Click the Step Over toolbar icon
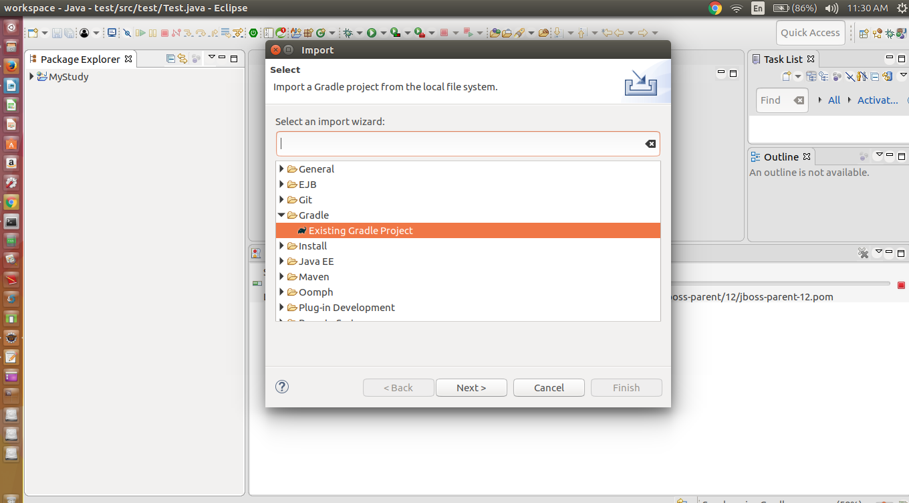The width and height of the screenshot is (909, 503). 201,33
